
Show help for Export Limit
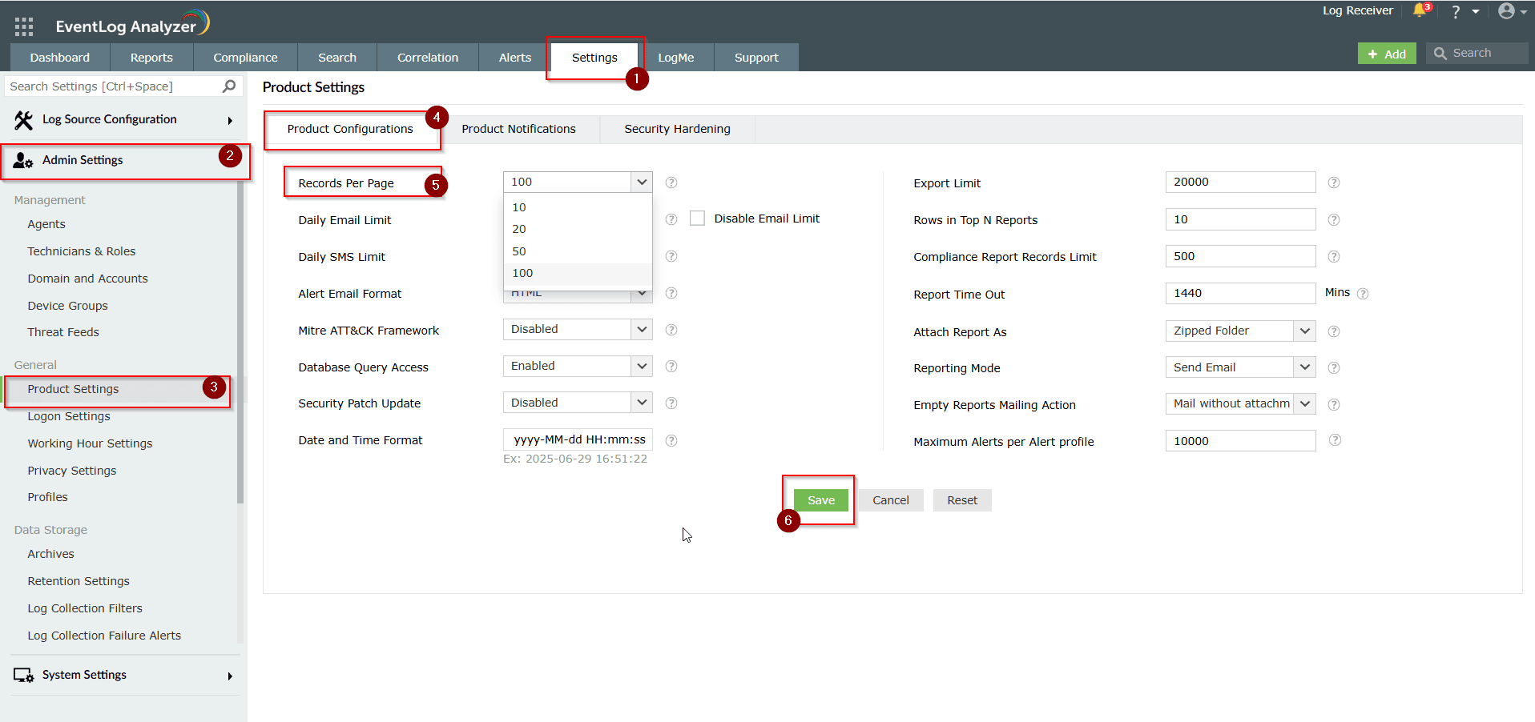[x=1334, y=183]
